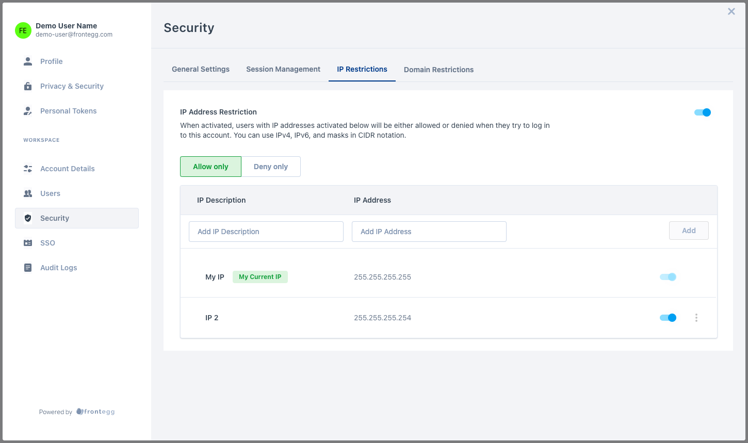748x443 pixels.
Task: Click the Privacy & Security lock icon
Action: pos(28,86)
